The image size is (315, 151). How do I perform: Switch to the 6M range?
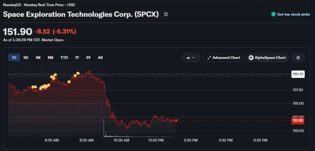[50, 58]
